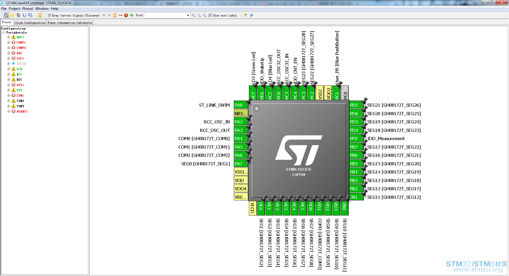
Task: Click the error icon beside SPI1
Action: (14, 85)
